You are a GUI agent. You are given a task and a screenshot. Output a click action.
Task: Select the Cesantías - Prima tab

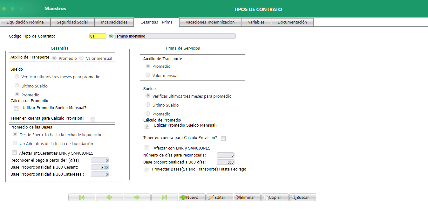157,22
